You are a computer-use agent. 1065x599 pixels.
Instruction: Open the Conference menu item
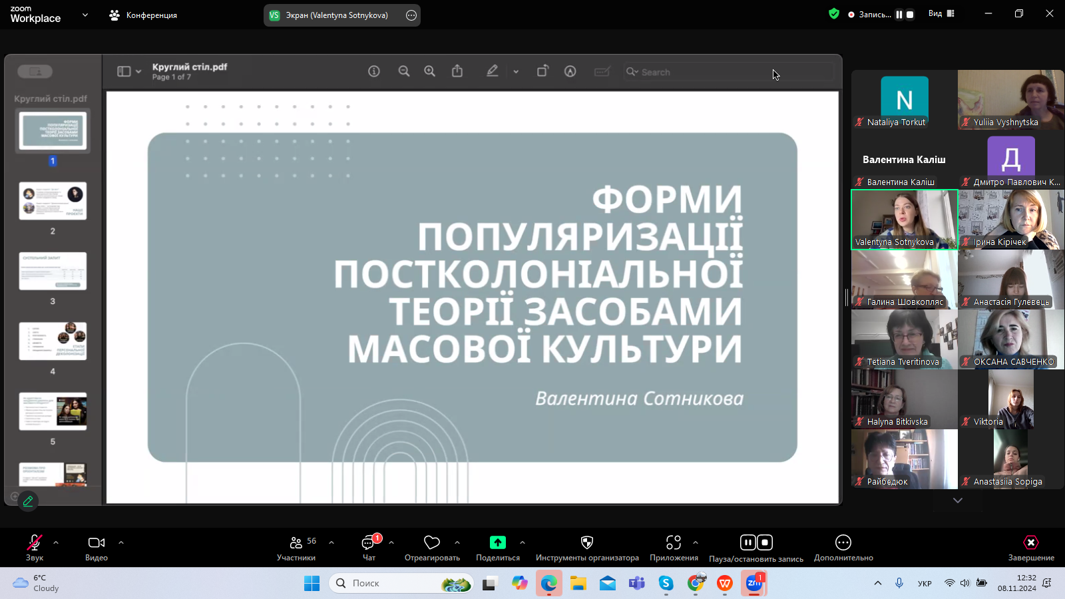(x=144, y=15)
